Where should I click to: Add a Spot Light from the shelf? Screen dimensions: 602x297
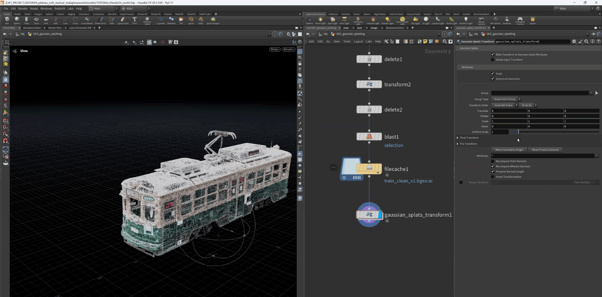click(332, 20)
